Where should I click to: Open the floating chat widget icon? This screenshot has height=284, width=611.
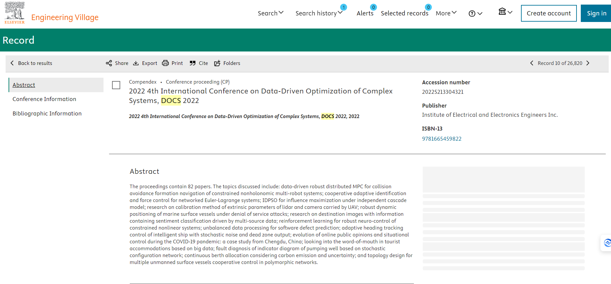click(x=607, y=243)
